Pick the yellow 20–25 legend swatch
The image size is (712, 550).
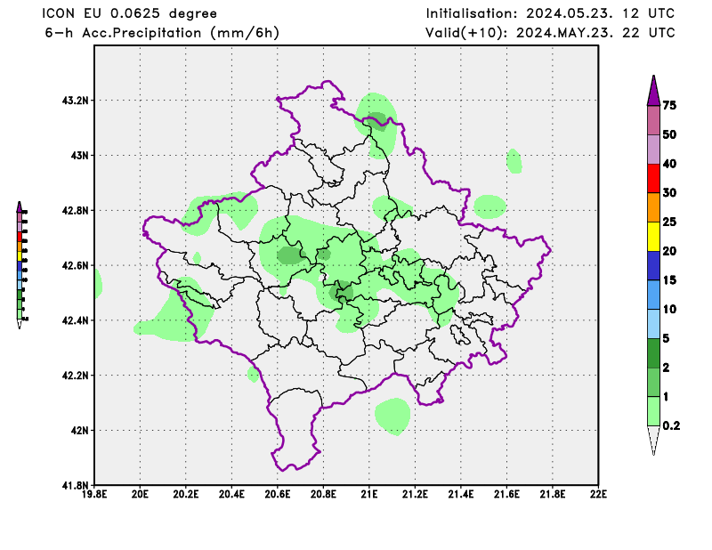653,237
